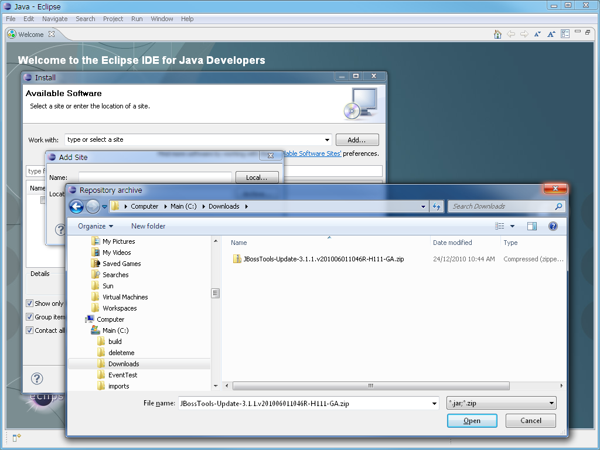Follow the Available Software Sites link
Screen dimensions: 600x450
[312, 154]
